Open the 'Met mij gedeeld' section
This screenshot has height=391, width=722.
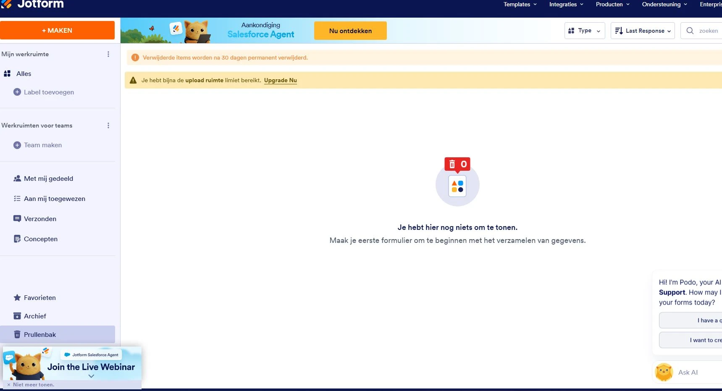(48, 178)
